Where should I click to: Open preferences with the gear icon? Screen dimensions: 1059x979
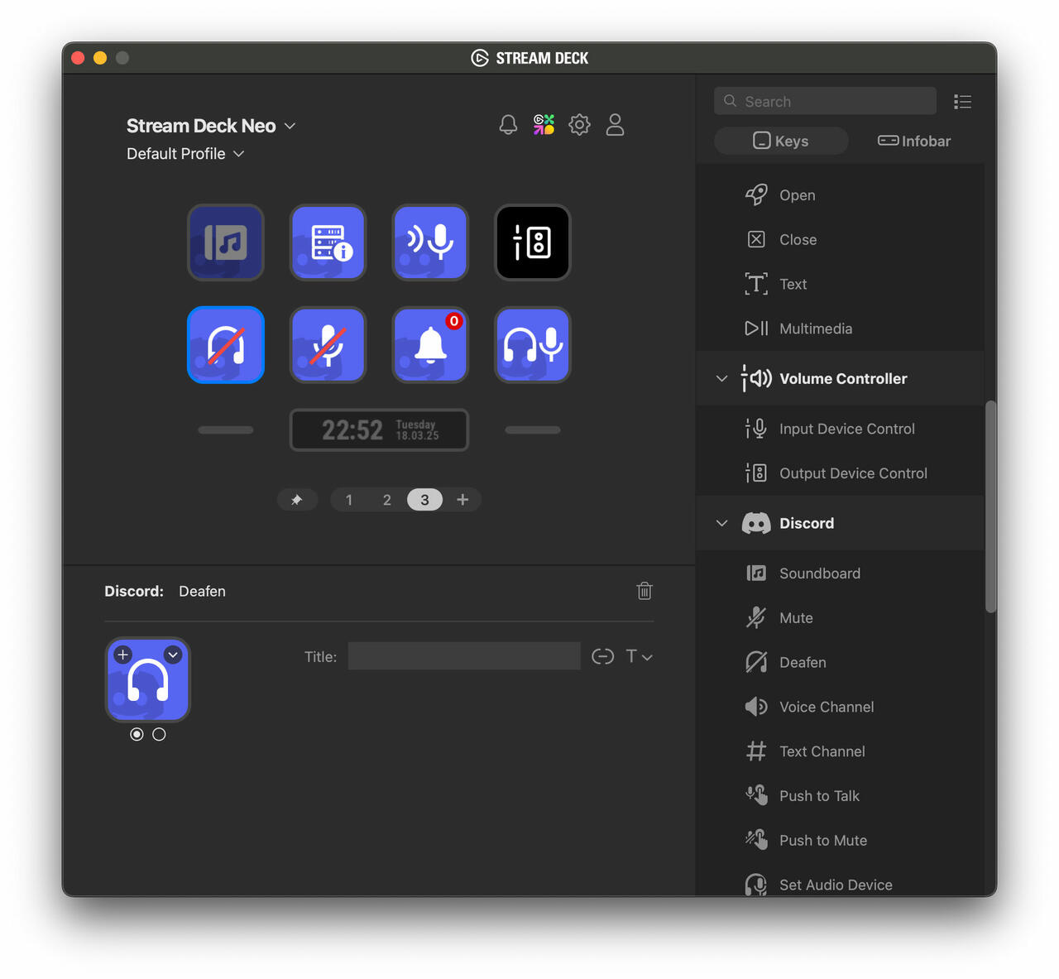[579, 125]
